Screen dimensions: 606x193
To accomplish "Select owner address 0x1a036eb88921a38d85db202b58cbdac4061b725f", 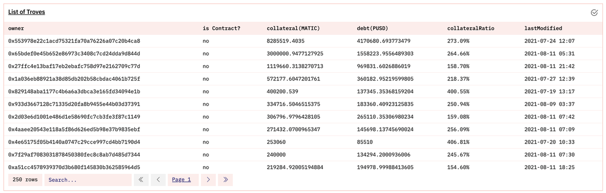I will [74, 79].
